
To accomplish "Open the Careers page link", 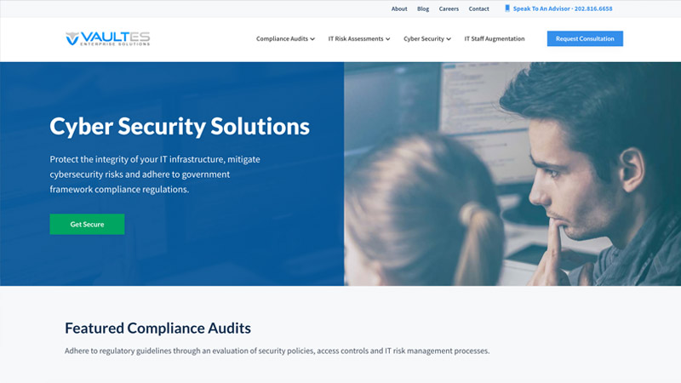I will pyautogui.click(x=449, y=9).
